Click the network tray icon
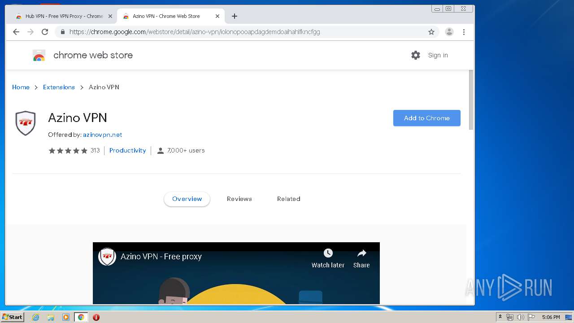Viewport: 574px width, 323px height. point(510,317)
